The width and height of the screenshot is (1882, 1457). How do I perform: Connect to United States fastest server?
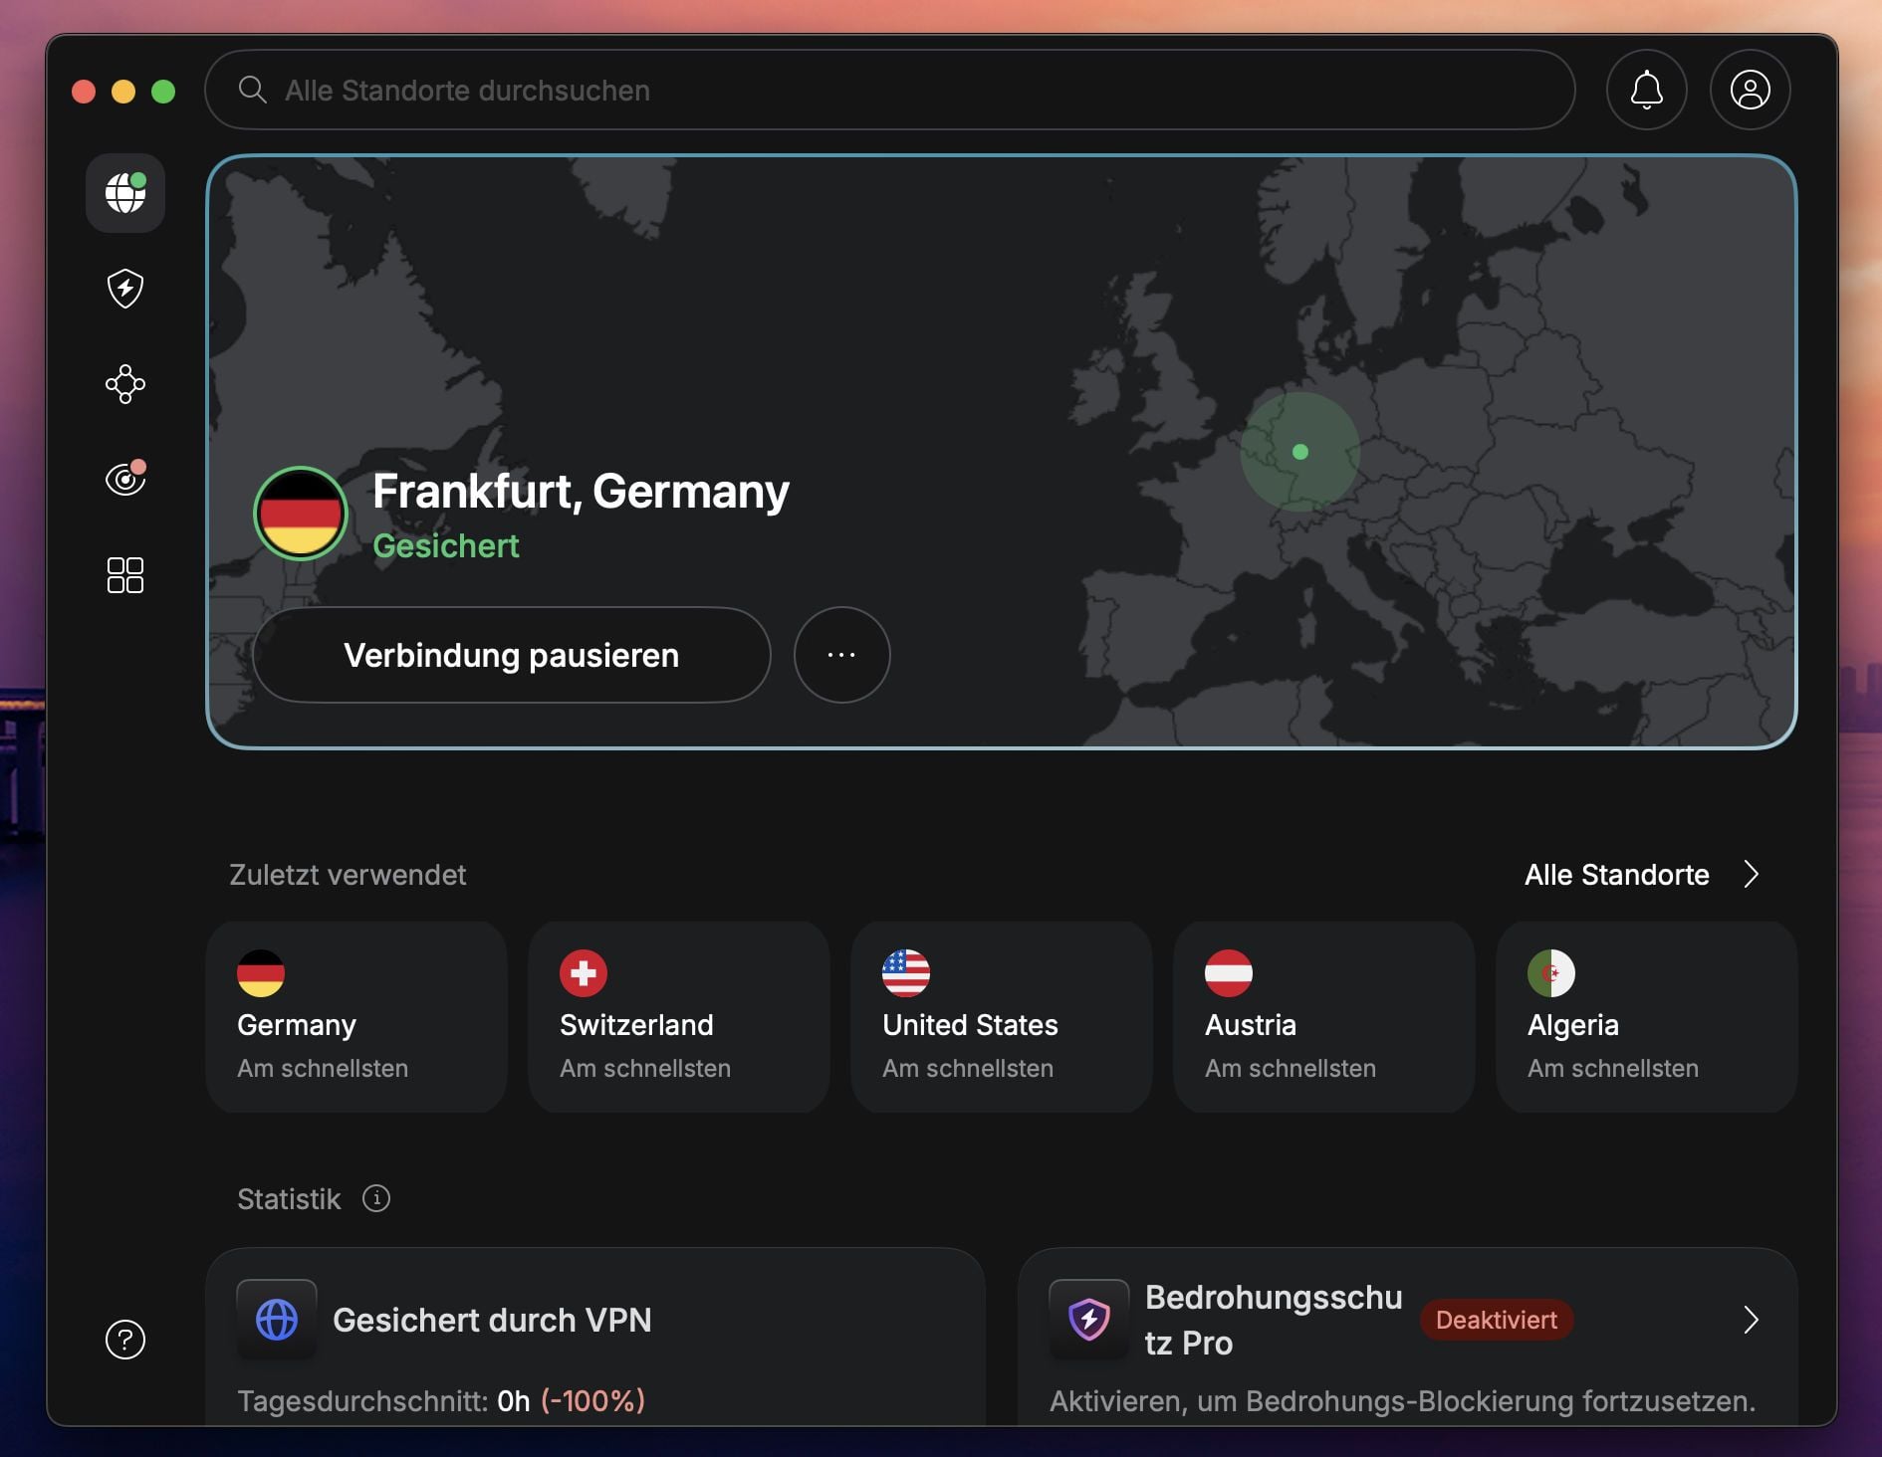pyautogui.click(x=1001, y=1017)
